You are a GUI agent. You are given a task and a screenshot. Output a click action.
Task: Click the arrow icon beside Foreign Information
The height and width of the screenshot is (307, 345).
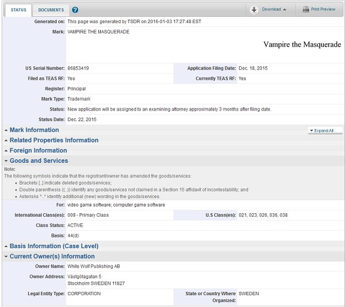(6, 150)
